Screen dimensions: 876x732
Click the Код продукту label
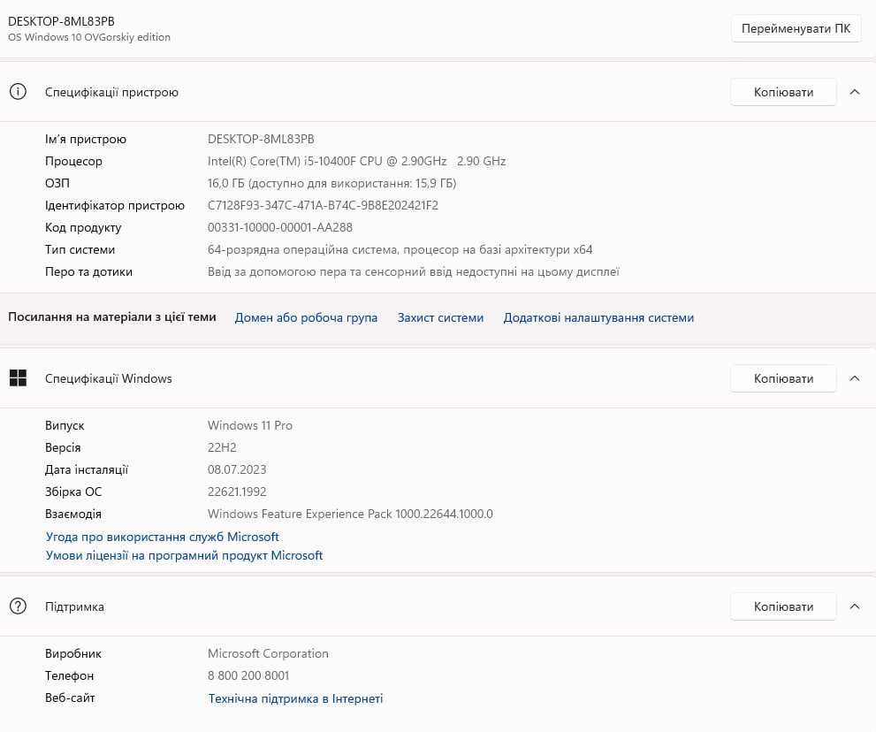tap(83, 227)
